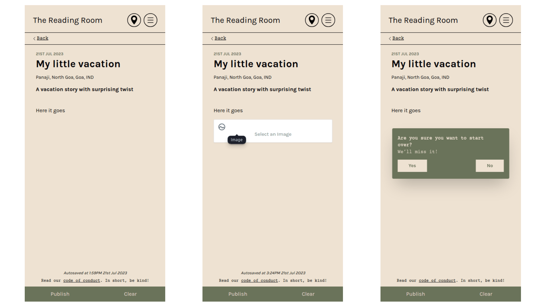Click the smiley face icon in image uploader
Viewport: 546px width, 307px height.
[x=222, y=126]
